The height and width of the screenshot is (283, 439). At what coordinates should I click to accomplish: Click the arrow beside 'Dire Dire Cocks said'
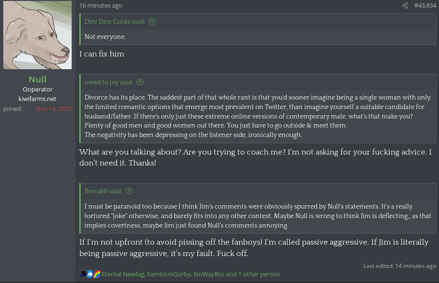point(152,21)
